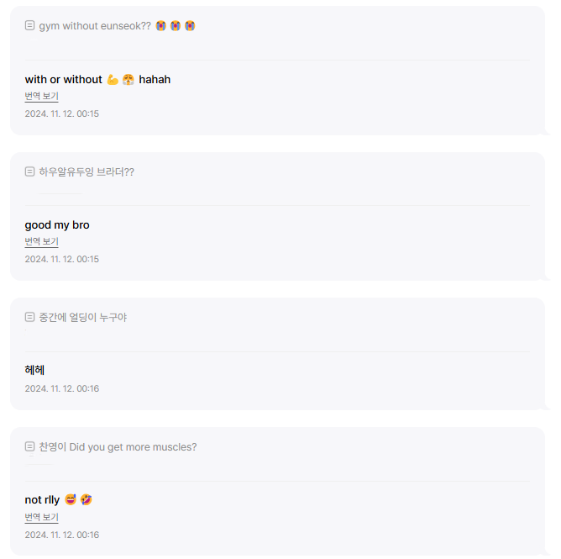561x559 pixels.
Task: Click the note icon beside '찬영이 Did you get more muscles'
Action: [30, 446]
